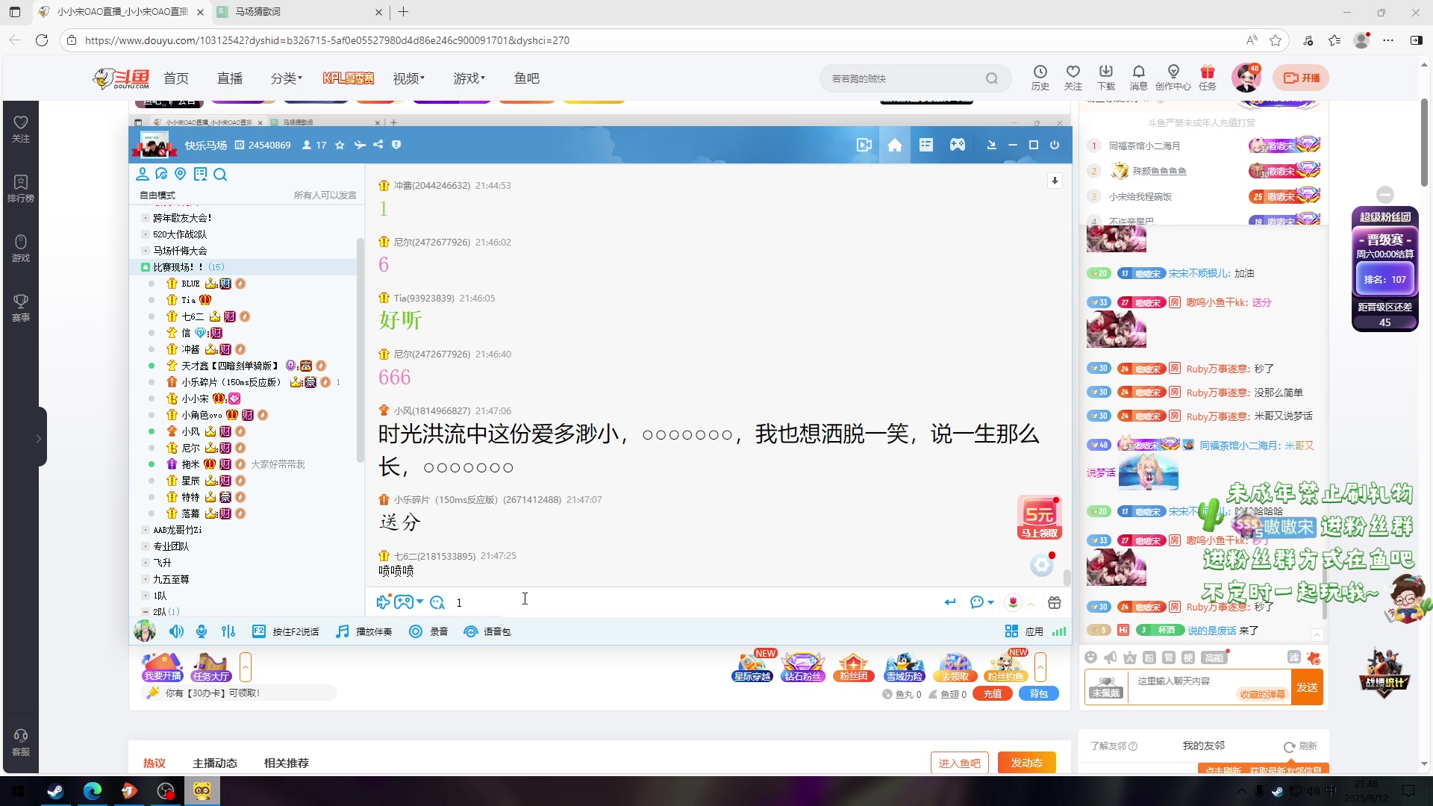Switch to the 相关推荐 tab
The height and width of the screenshot is (806, 1433).
[x=287, y=763]
